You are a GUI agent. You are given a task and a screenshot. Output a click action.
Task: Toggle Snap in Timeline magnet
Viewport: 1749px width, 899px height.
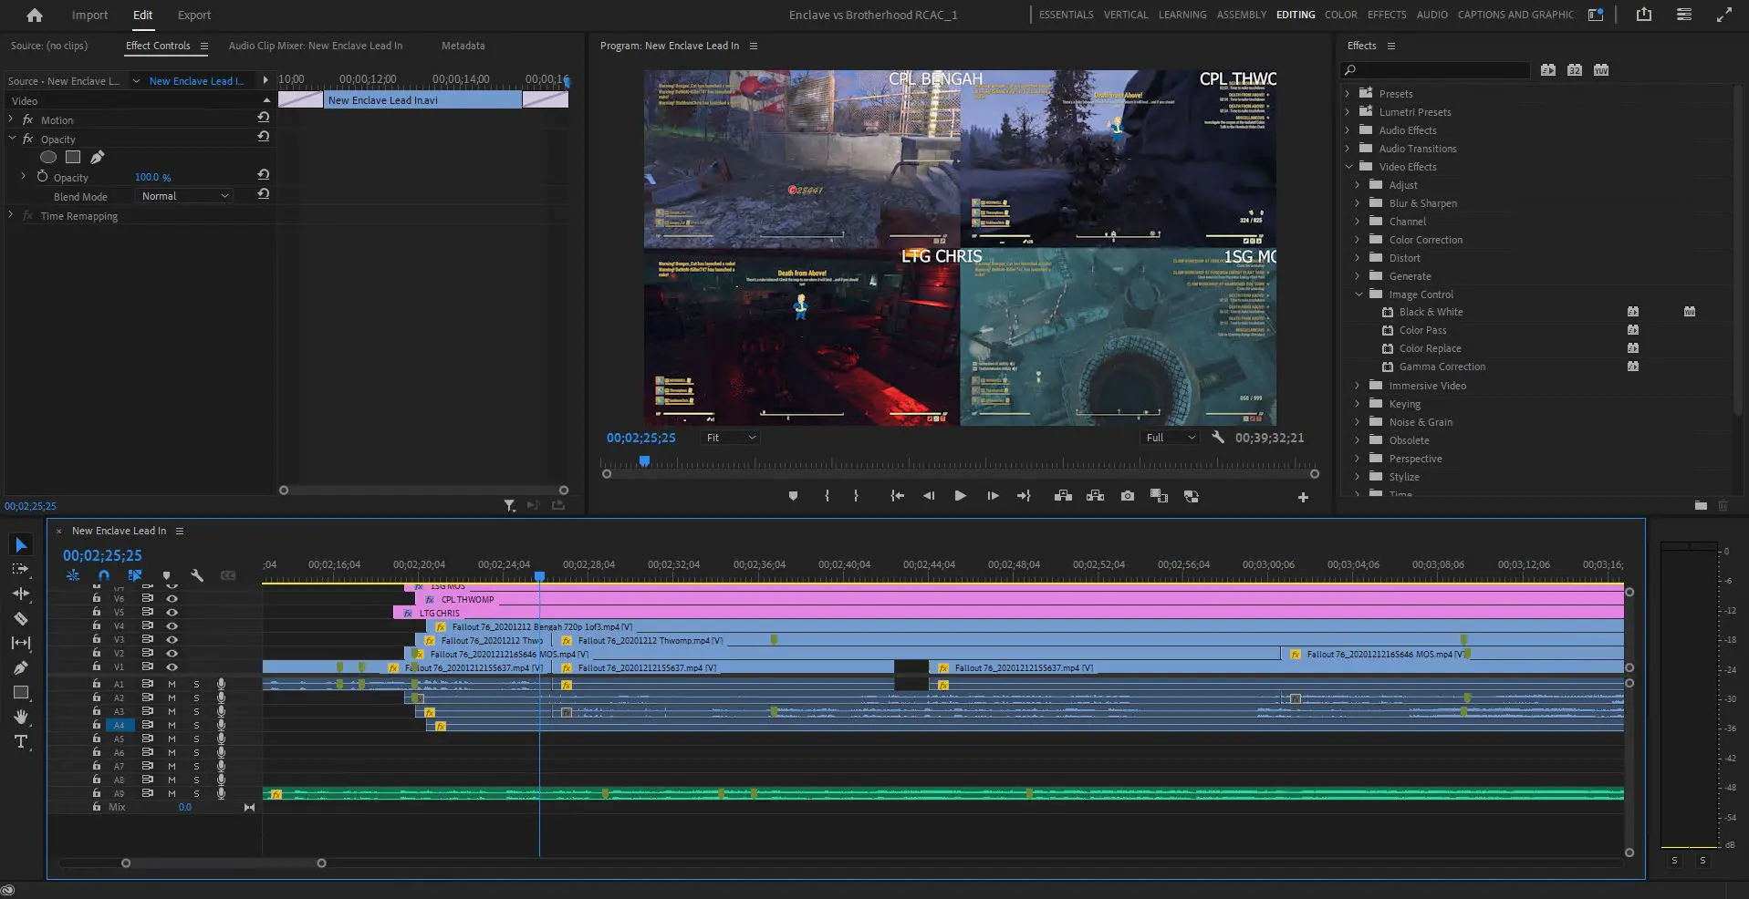[104, 575]
